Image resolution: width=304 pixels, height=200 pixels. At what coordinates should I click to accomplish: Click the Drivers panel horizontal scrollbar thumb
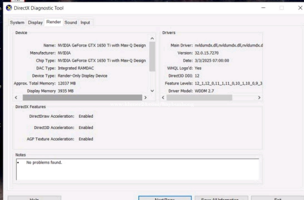[199, 97]
